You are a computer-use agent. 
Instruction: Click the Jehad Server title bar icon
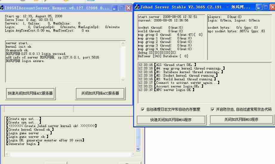coord(137,7)
